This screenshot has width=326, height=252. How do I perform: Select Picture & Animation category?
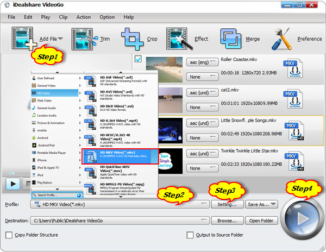click(56, 123)
